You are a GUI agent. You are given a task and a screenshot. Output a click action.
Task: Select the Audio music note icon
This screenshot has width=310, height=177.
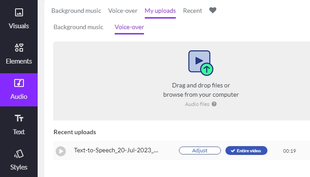pos(19,83)
